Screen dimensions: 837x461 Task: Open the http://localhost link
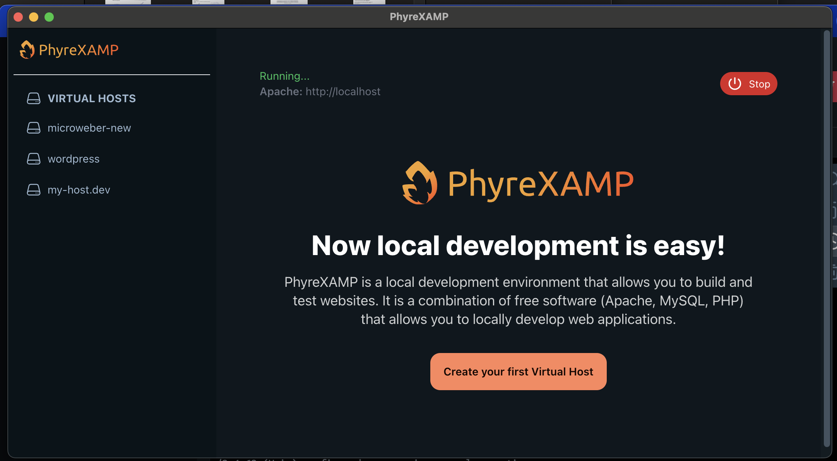click(x=342, y=91)
